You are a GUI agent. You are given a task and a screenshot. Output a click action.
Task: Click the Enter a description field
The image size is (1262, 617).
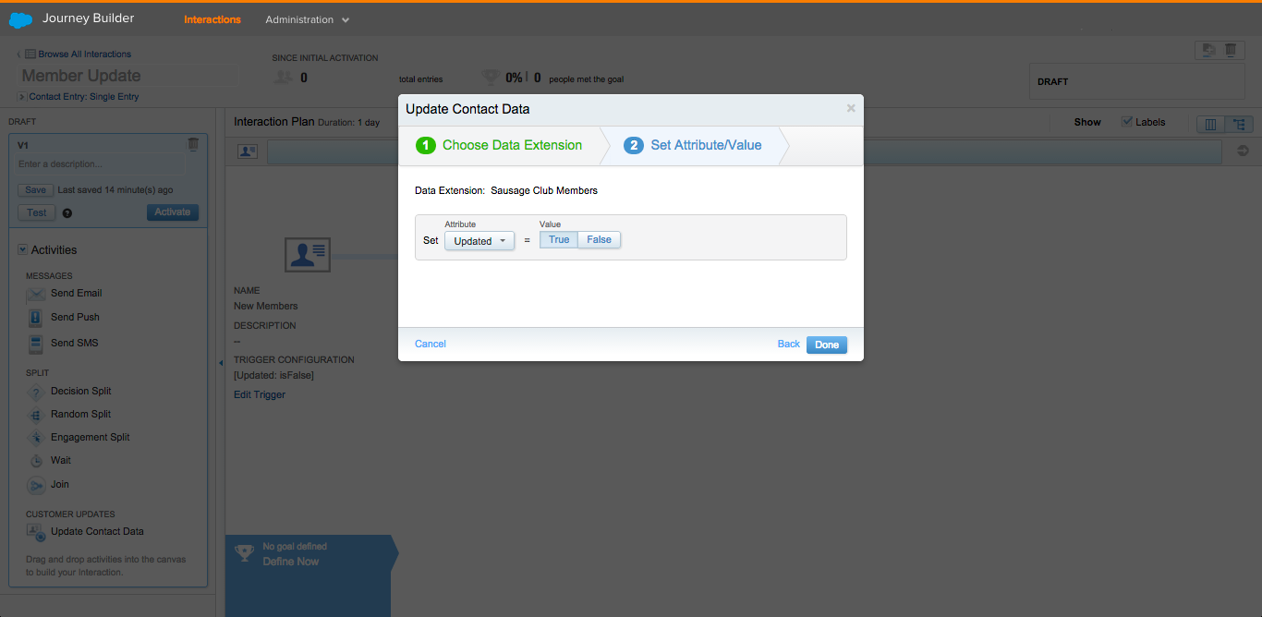click(101, 164)
